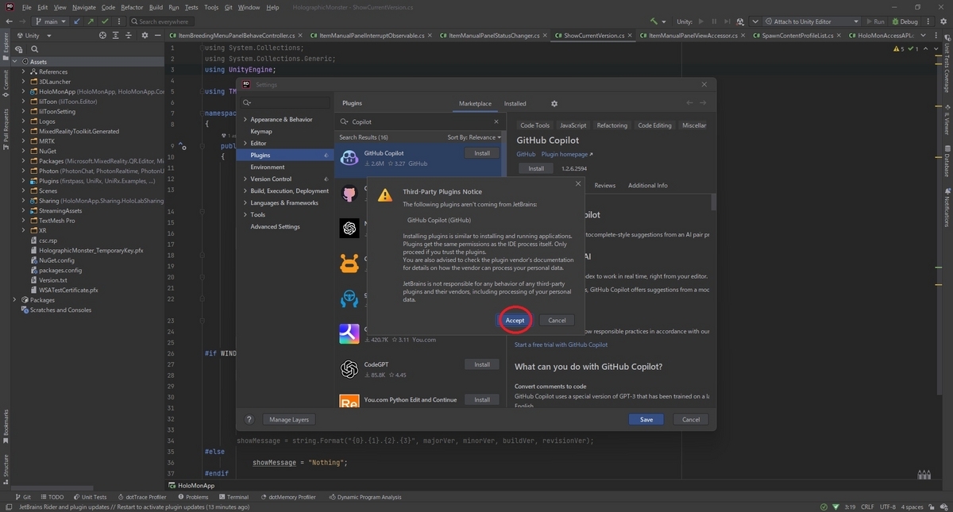Click the plugin search field containing Copilot
Viewport: 953px width, 512px height.
click(x=421, y=121)
